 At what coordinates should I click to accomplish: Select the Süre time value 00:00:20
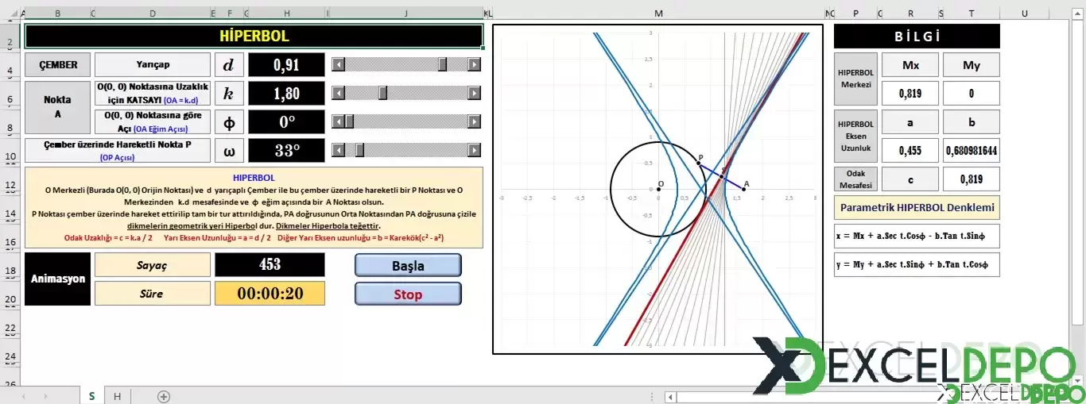point(270,293)
